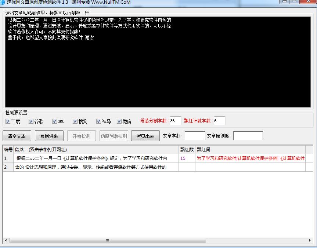This screenshot has height=248, width=317.
Task: Click red text 为了学习和研究软件 in row 1
Action: pyautogui.click(x=216, y=158)
